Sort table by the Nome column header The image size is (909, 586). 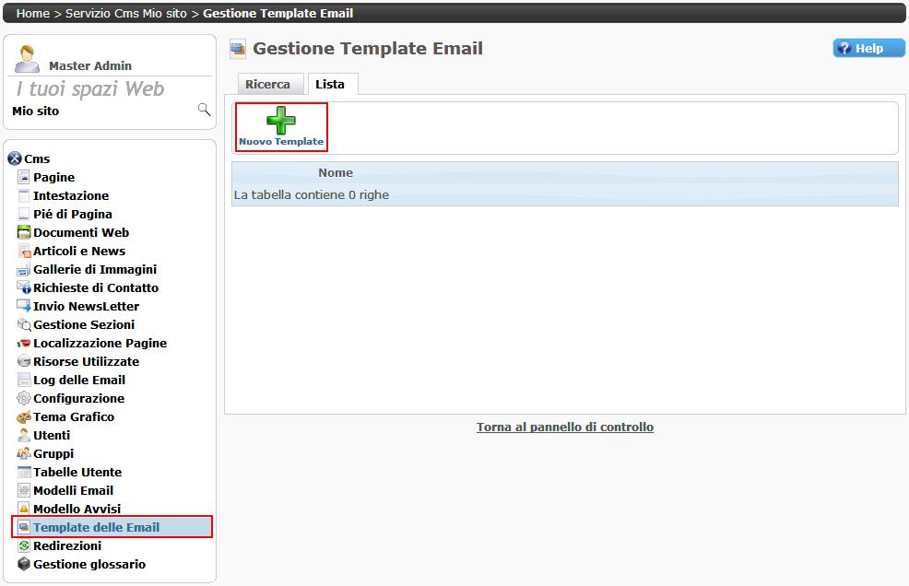click(336, 172)
